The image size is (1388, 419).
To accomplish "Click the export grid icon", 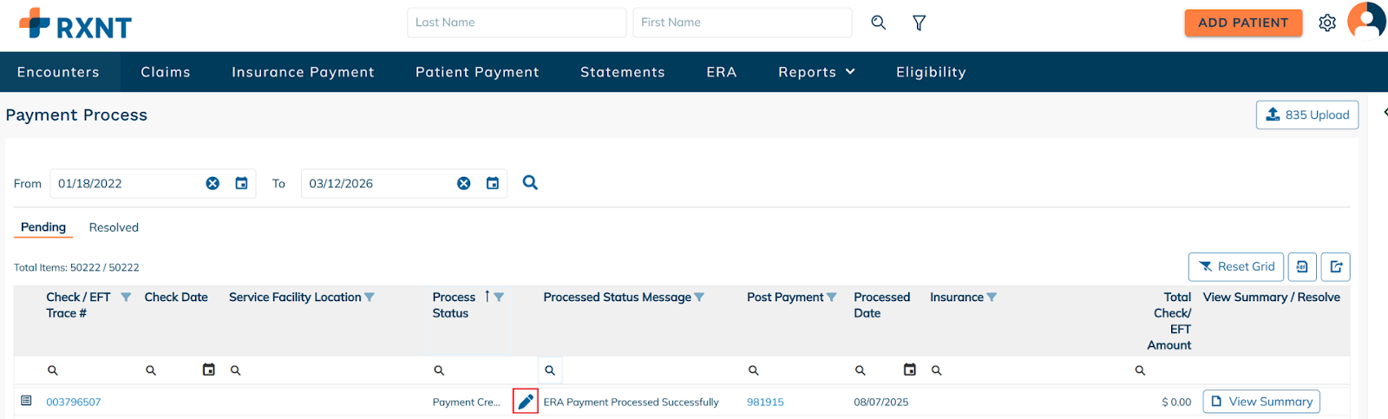I will (1336, 267).
